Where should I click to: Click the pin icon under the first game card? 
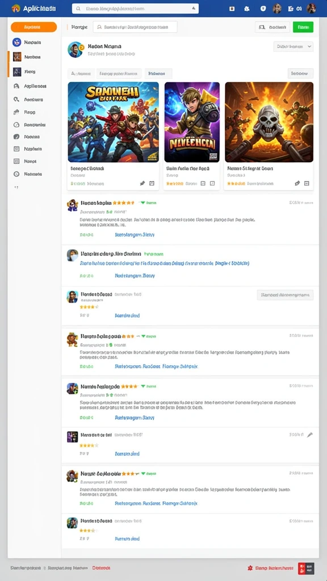[142, 183]
